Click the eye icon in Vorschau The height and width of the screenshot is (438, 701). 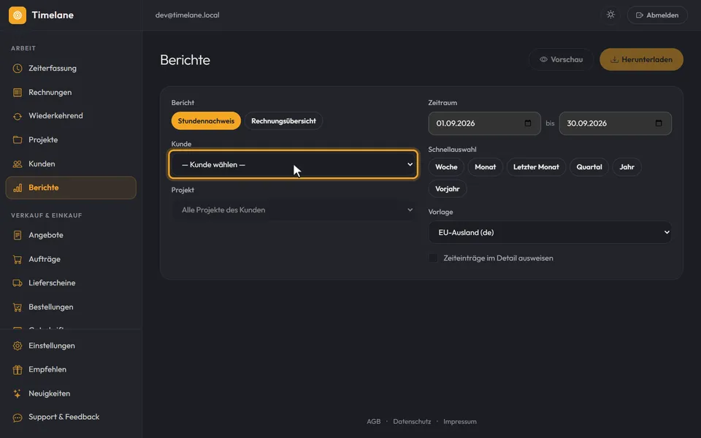(x=543, y=59)
